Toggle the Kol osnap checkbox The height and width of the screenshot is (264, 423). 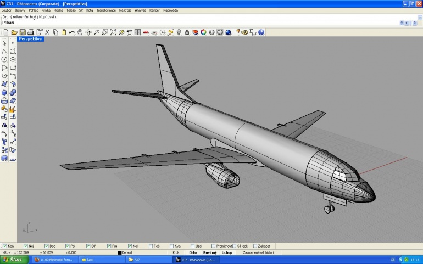point(130,246)
